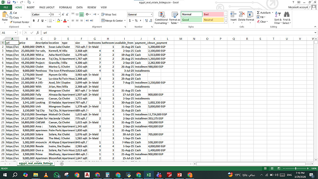This screenshot has width=318, height=179.
Task: Save the workbook with the floppy icon
Action: pyautogui.click(x=9, y=2)
